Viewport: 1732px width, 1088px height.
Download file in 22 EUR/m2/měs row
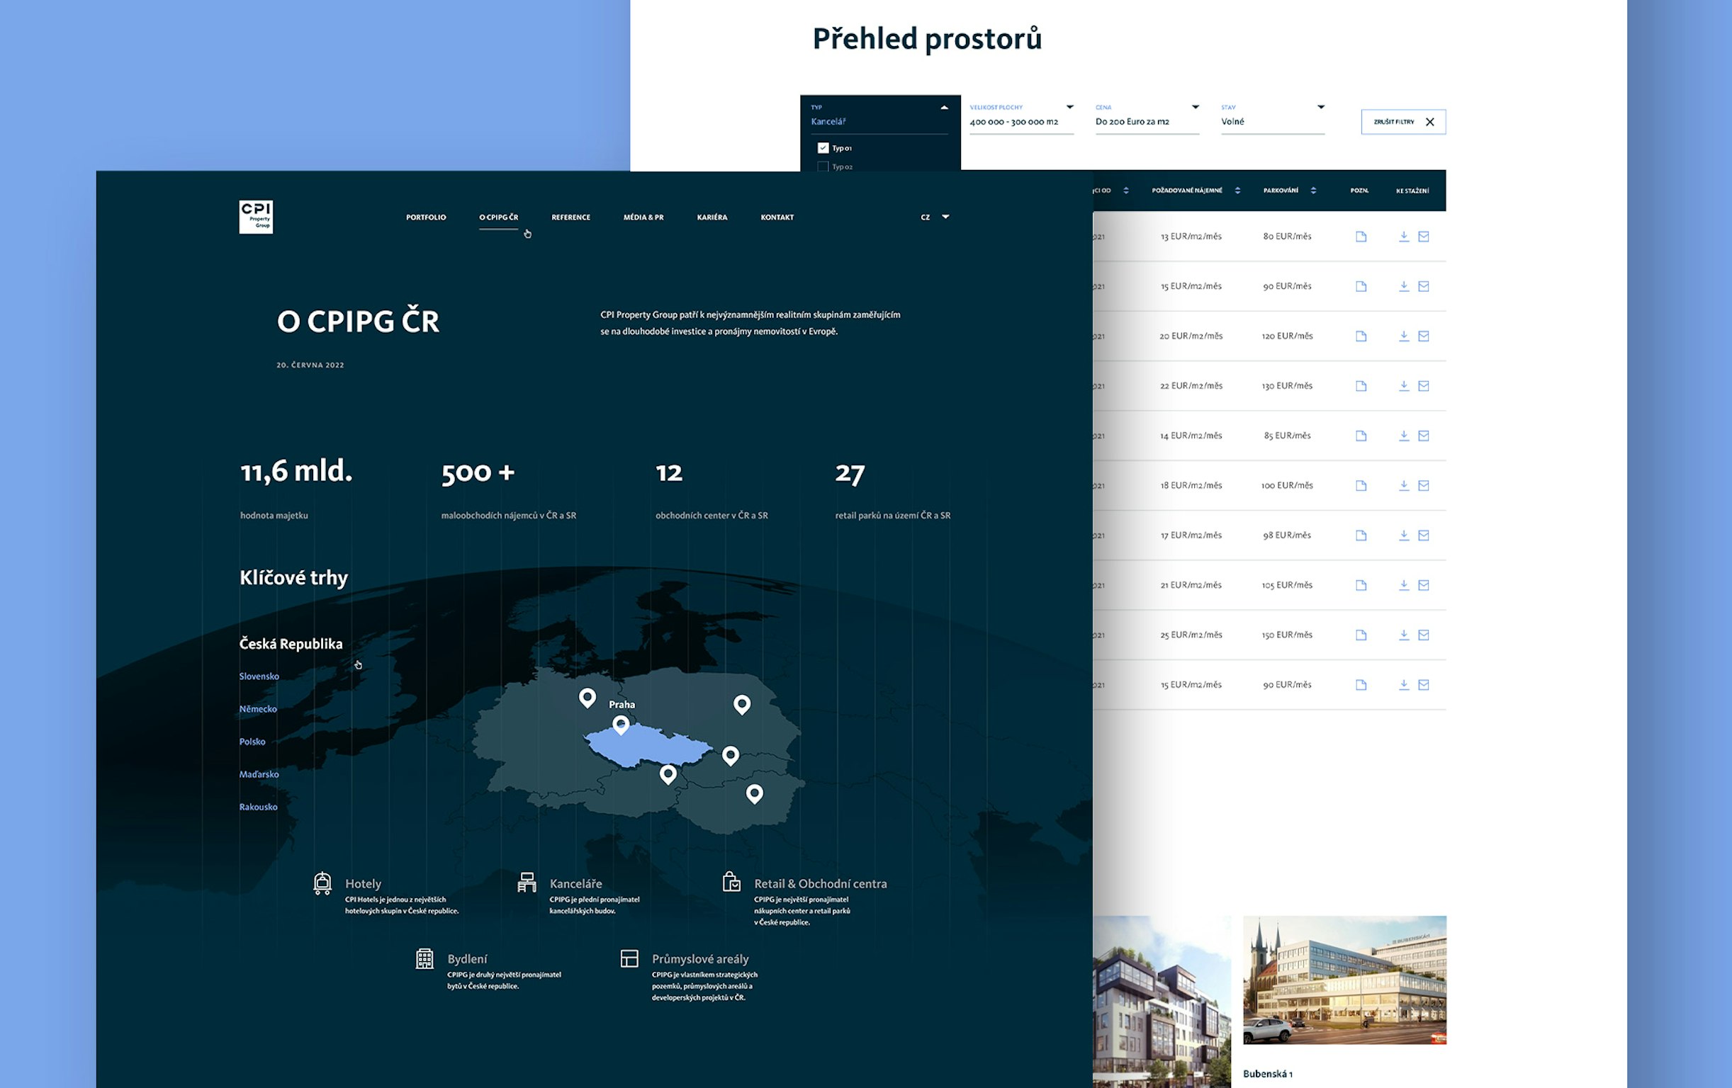[x=1403, y=386]
